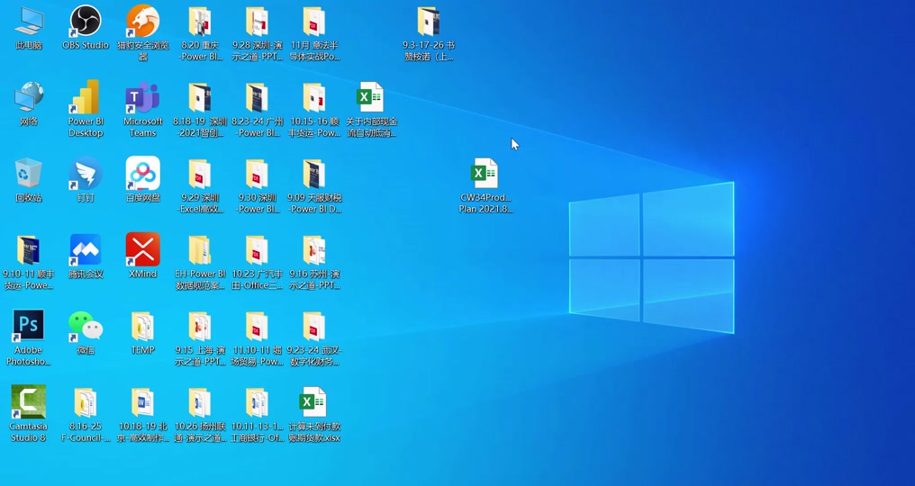Click the 关于内部现金流 Excel file
915x486 pixels.
pyautogui.click(x=371, y=110)
